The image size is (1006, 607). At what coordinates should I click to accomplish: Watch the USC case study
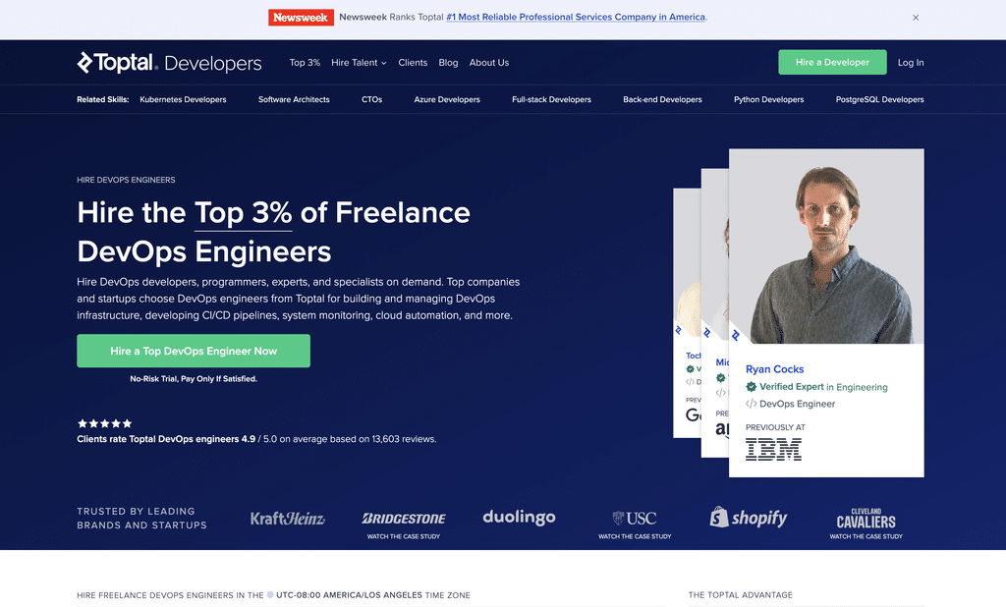[x=635, y=536]
